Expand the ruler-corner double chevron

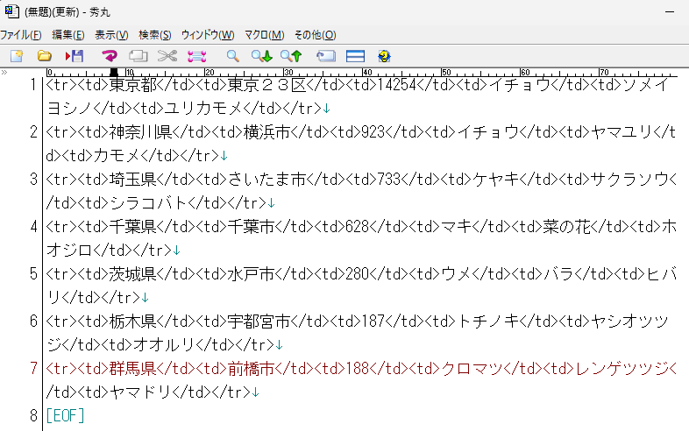(x=4, y=72)
